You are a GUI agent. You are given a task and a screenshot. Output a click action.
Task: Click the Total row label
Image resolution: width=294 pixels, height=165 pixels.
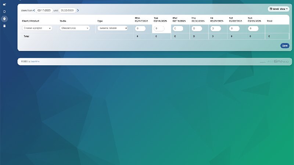(x=26, y=36)
